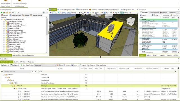Screen dimensions: 180x101
Task: Expand the Cable Trays tree node
Action: [x=4, y=27]
